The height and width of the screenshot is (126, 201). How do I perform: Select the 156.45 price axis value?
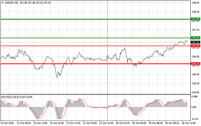196,74
